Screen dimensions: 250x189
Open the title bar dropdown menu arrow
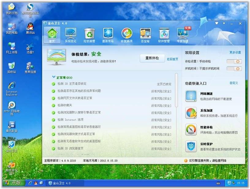(224, 23)
